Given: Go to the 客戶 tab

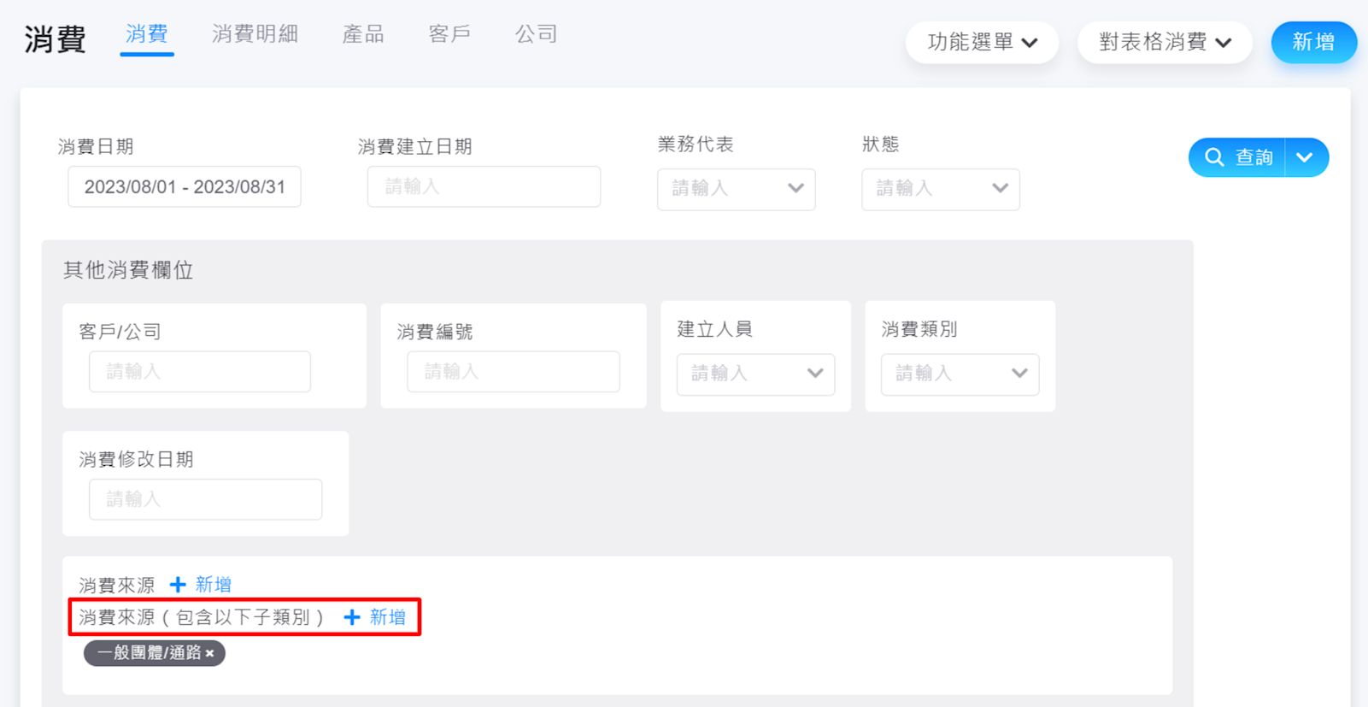Looking at the screenshot, I should point(449,34).
